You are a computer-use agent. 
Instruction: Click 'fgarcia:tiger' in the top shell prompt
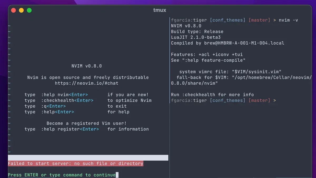click(189, 20)
